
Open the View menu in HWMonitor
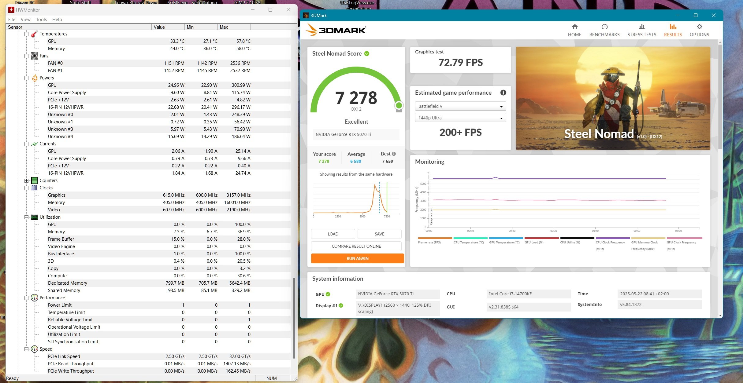tap(25, 19)
